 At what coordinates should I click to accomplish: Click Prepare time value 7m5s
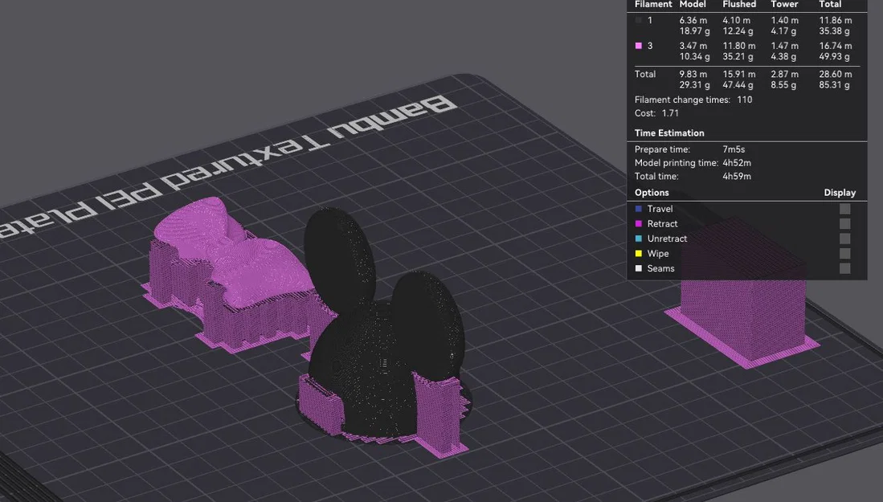(x=734, y=149)
